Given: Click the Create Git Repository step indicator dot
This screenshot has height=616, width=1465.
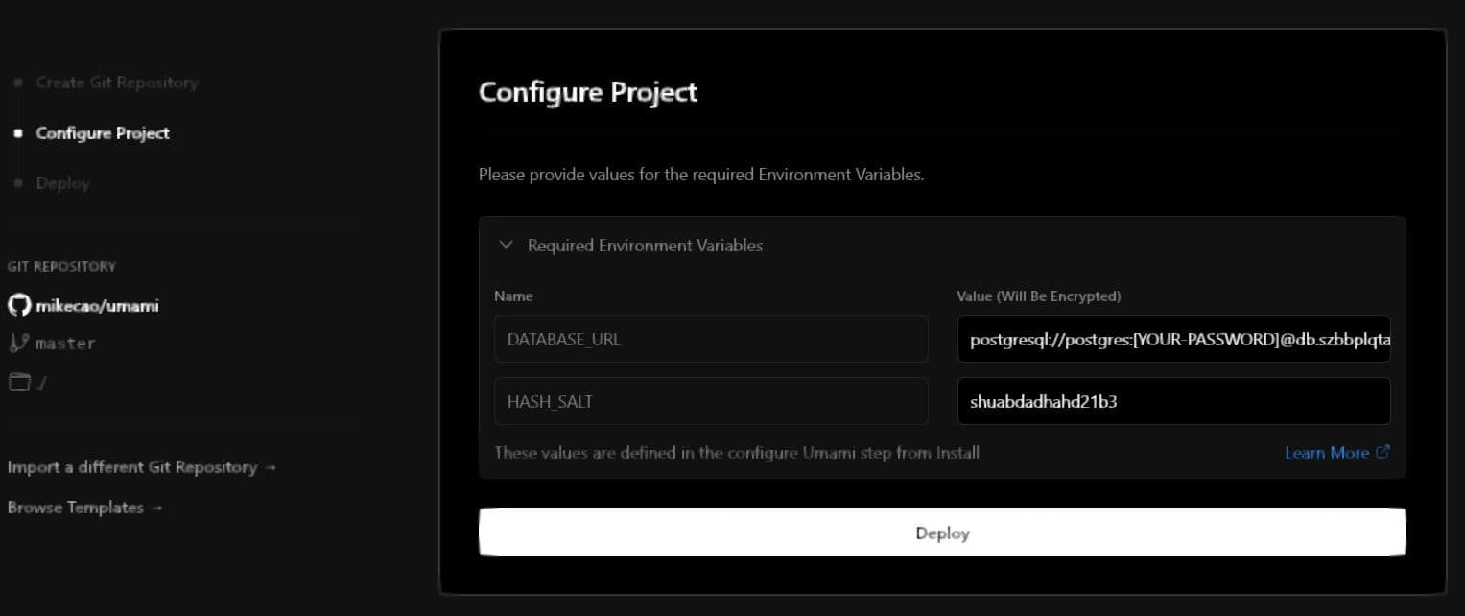Looking at the screenshot, I should 17,83.
